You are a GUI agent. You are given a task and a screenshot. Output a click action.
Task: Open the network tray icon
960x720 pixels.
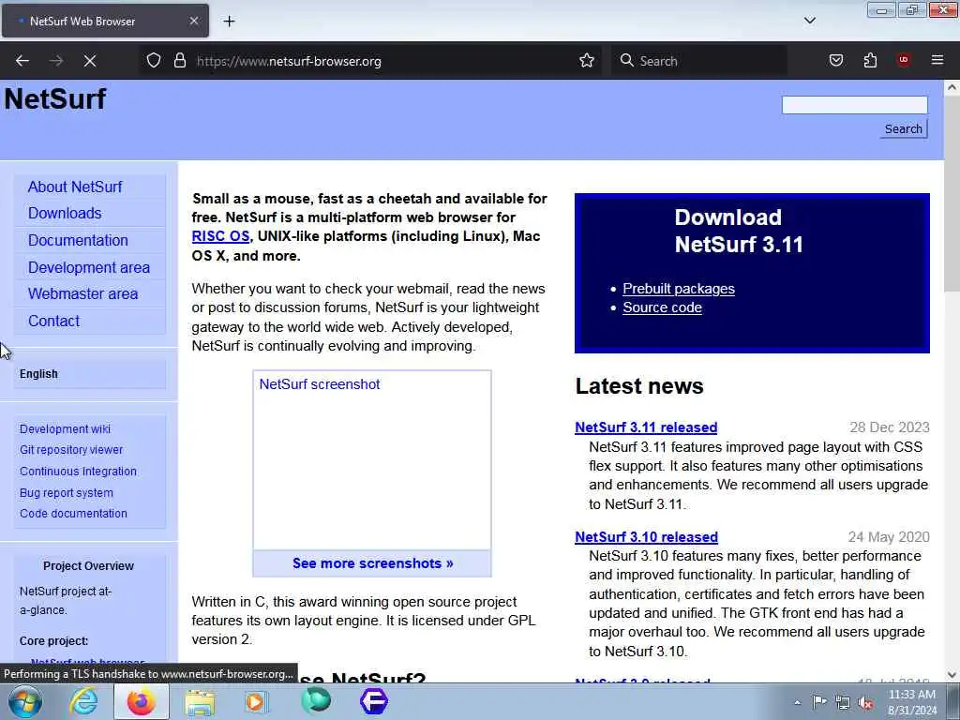pyautogui.click(x=843, y=702)
